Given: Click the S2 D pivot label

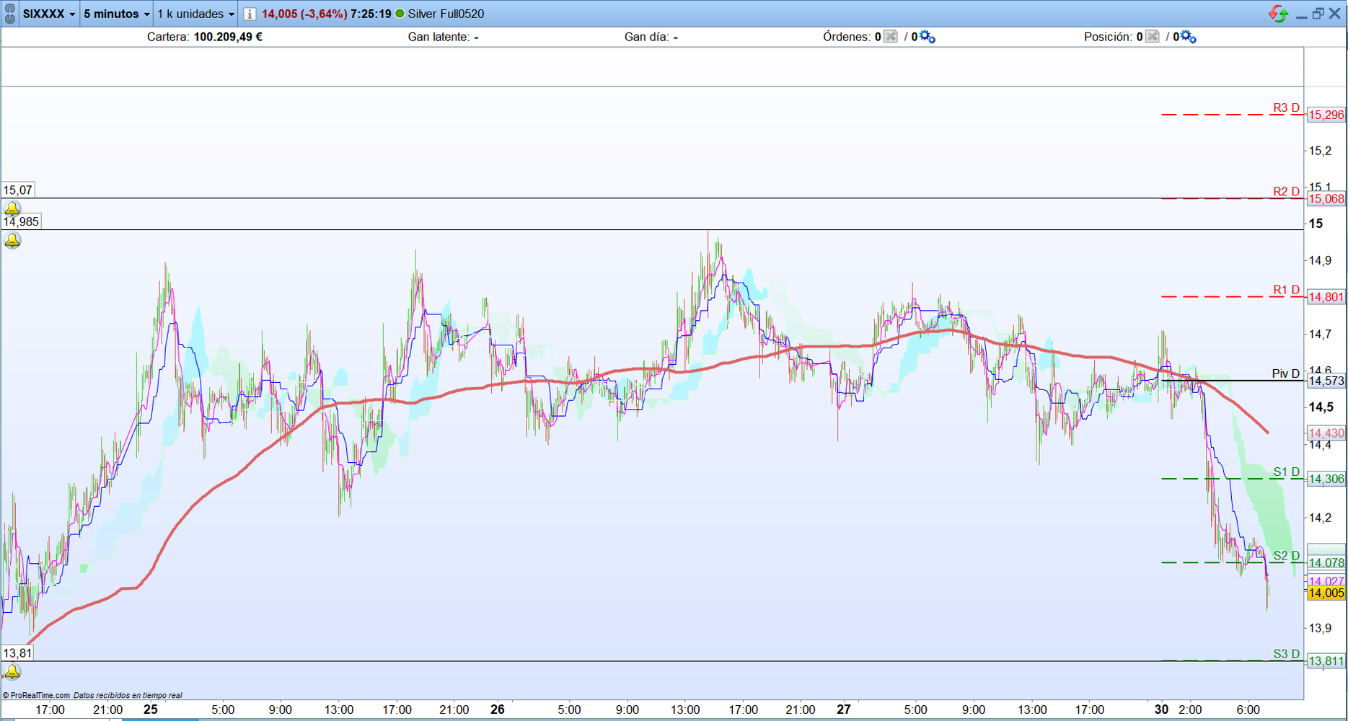Looking at the screenshot, I should [x=1286, y=556].
